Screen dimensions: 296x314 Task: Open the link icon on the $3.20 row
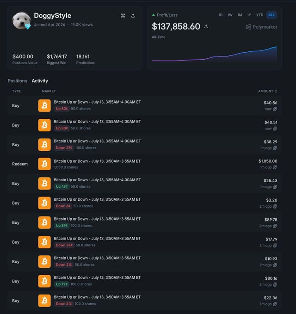pyautogui.click(x=275, y=206)
